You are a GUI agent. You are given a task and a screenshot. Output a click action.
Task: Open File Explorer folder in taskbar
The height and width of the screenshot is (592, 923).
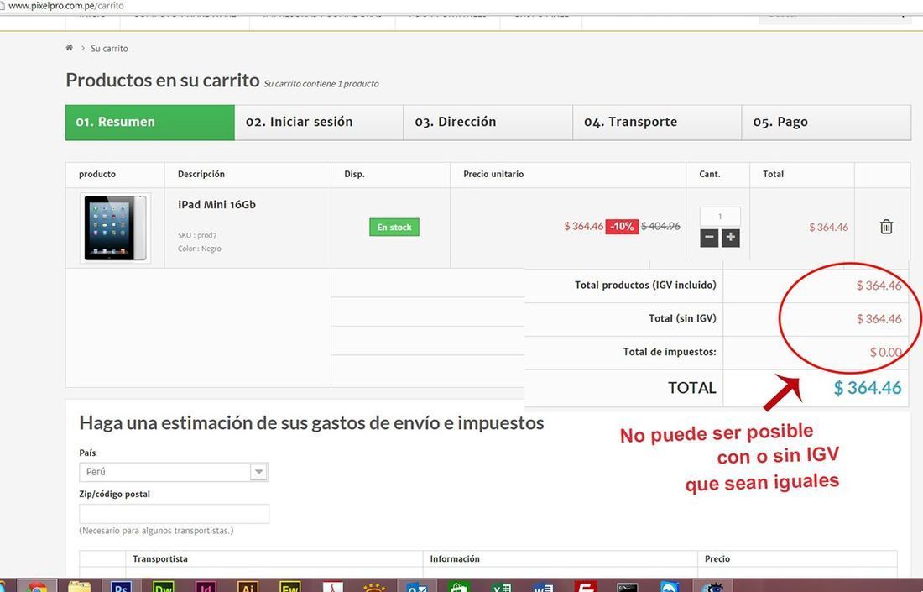[x=79, y=587]
